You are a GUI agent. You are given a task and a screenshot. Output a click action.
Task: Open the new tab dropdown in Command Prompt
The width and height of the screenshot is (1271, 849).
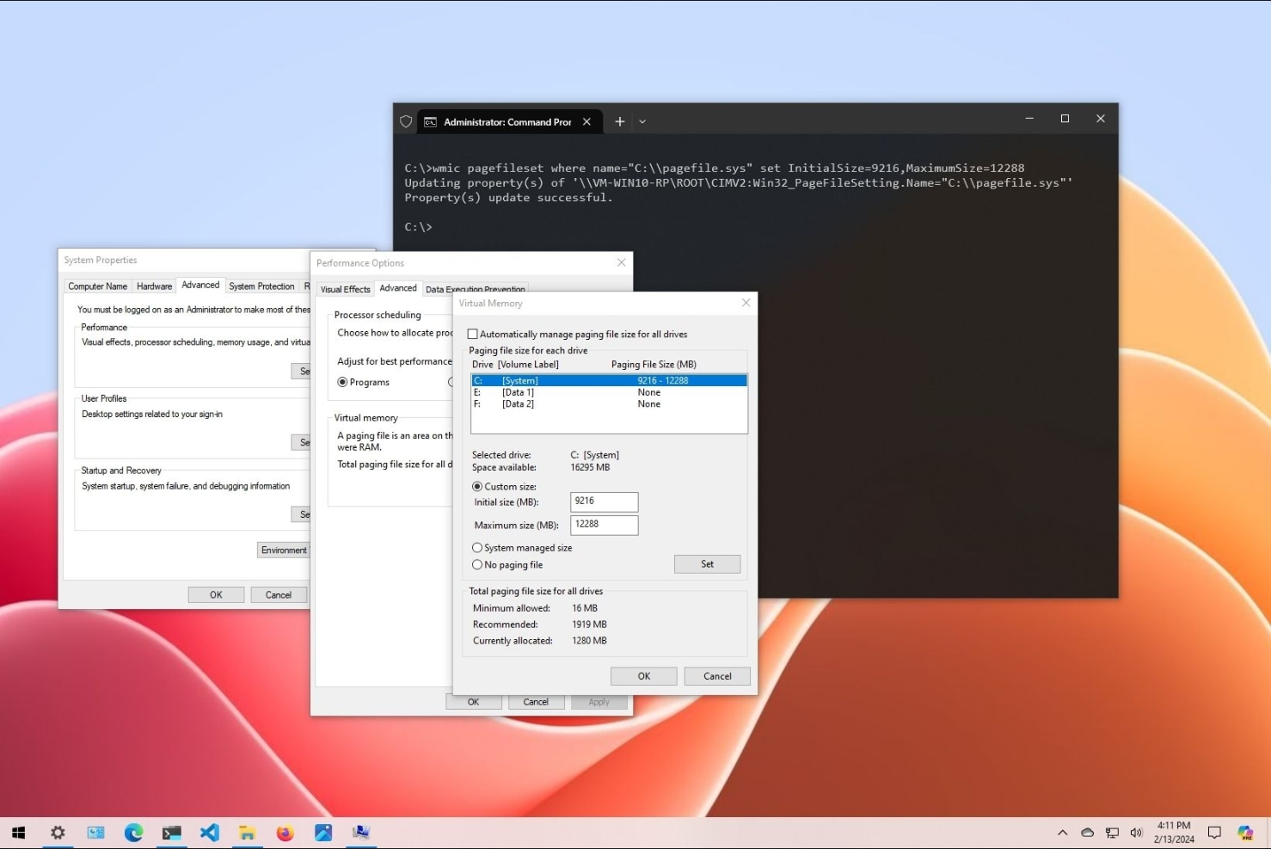point(642,121)
